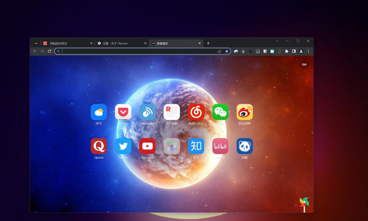368x221 pixels.
Task: Click the search magnifier in address bar
Action: tap(58, 51)
